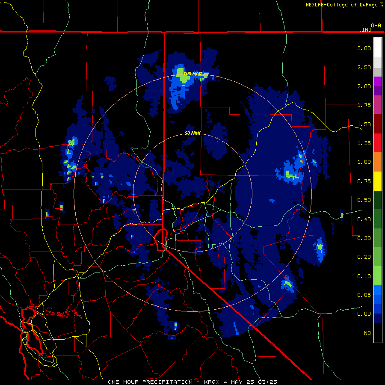385x385 pixels.
Task: Click the 1.25 legend value
Action: coord(364,143)
